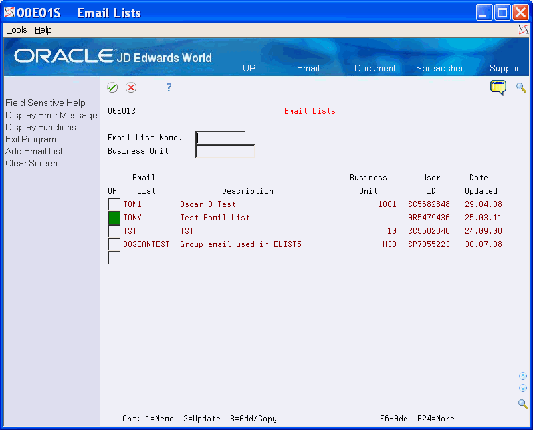Click description 'Test Eamil List'
Screen dimensions: 533x430
[215, 218]
